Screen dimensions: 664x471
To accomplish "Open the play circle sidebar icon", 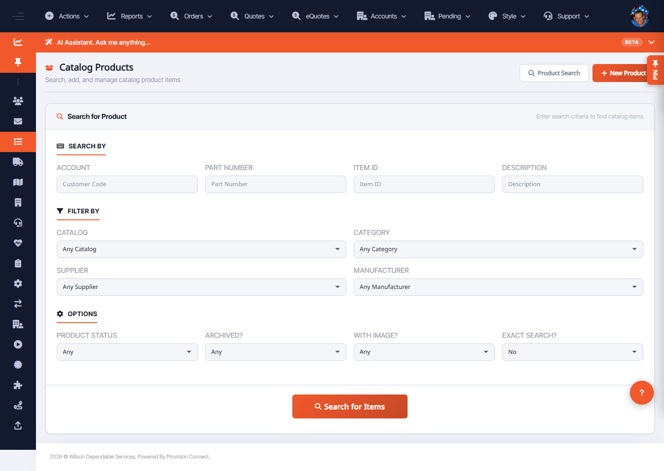I will pos(18,344).
